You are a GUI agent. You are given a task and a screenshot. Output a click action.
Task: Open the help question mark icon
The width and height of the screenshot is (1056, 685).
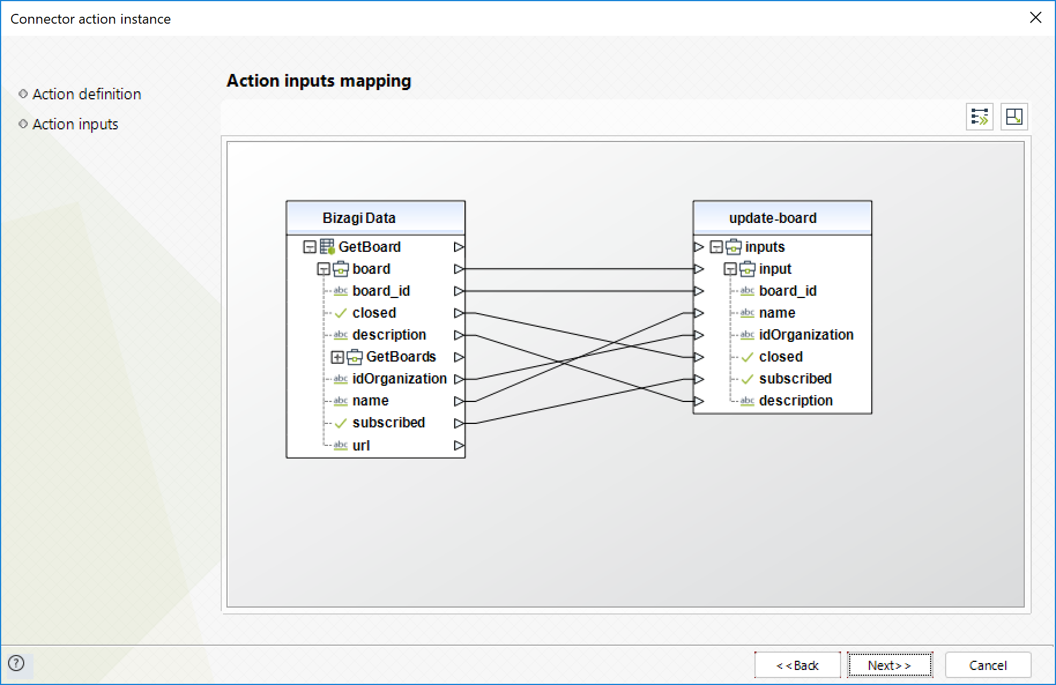16,663
